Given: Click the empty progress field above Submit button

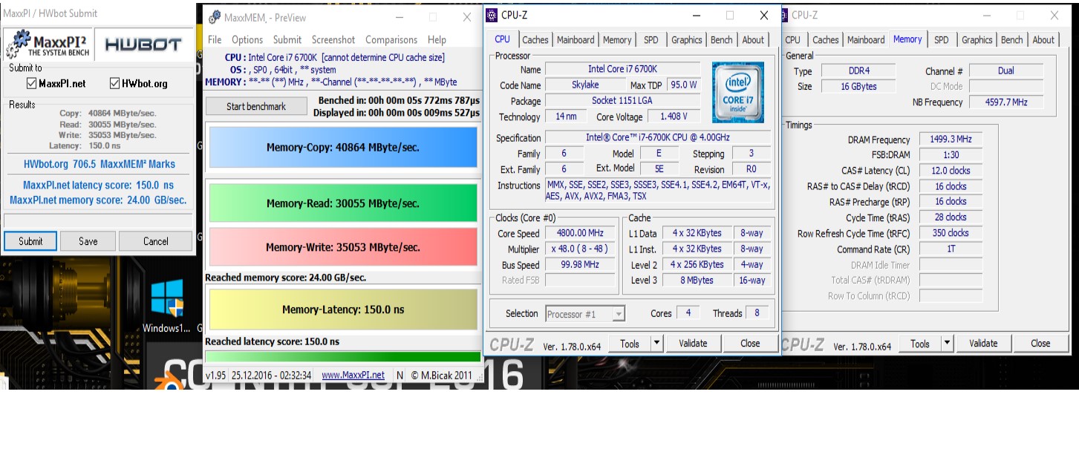Looking at the screenshot, I should [98, 220].
